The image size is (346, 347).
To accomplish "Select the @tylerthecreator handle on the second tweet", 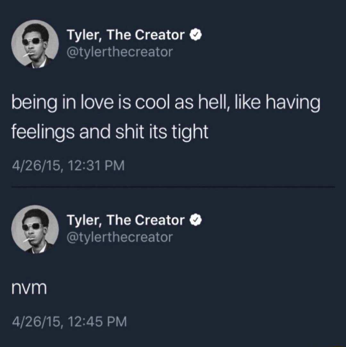I will point(120,236).
